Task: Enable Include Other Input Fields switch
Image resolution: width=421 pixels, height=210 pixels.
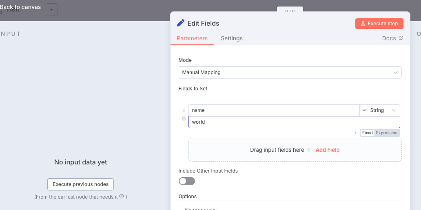Action: pos(187,181)
